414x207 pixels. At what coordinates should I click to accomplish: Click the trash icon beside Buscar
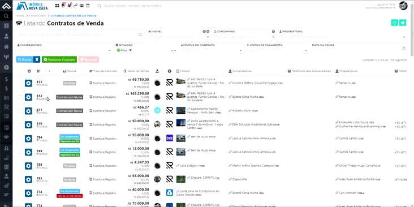tap(37, 60)
